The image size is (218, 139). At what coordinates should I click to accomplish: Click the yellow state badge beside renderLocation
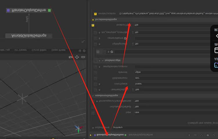pyautogui.click(x=95, y=14)
